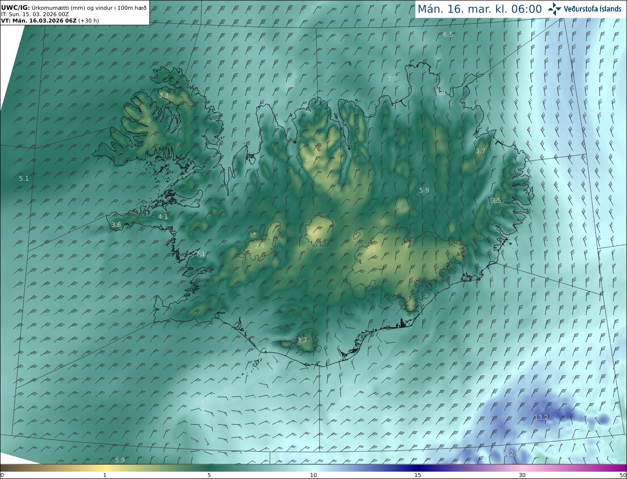Click the colorbar tick label 5
Screen dimensions: 627x479
click(x=209, y=475)
